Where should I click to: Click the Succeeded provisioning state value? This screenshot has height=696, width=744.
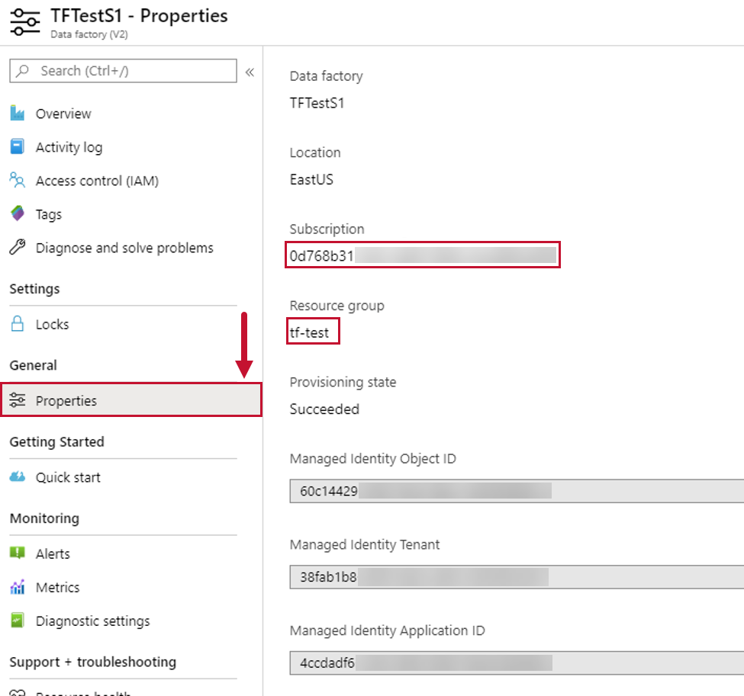click(x=324, y=409)
